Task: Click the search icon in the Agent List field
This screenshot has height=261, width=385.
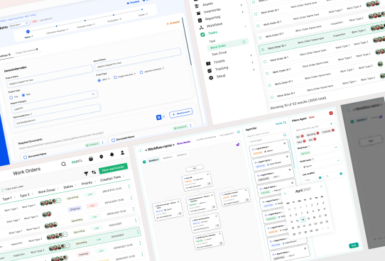Action: pyautogui.click(x=285, y=135)
